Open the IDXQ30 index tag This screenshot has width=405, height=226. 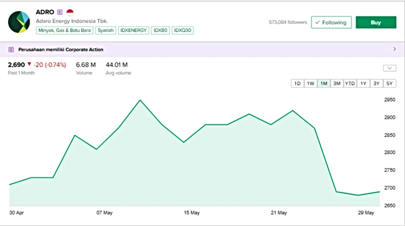183,30
